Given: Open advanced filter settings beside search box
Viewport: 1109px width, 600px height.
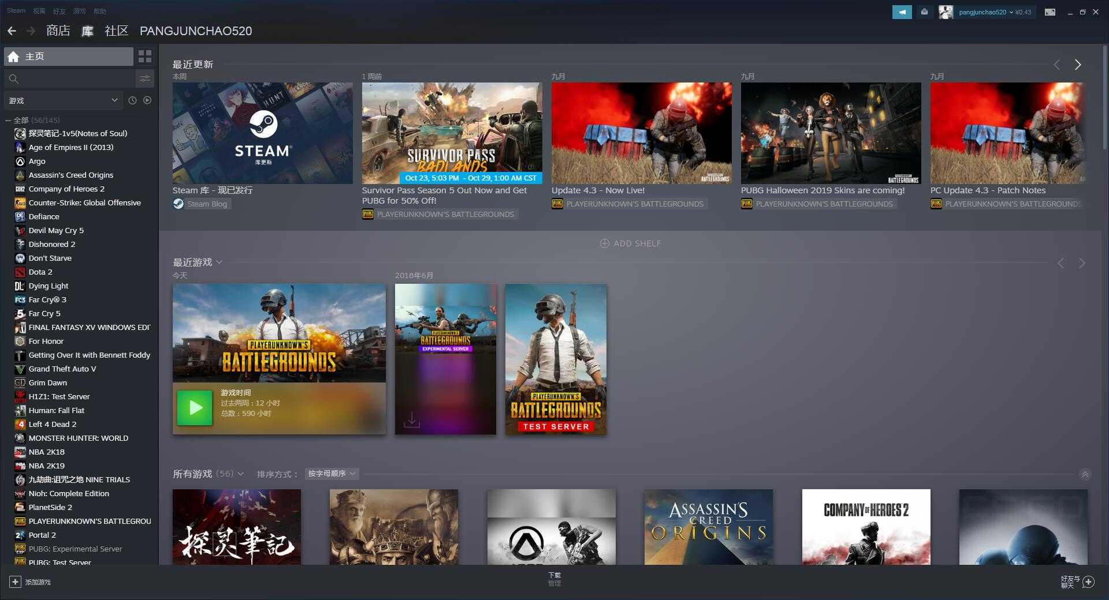Looking at the screenshot, I should tap(145, 78).
